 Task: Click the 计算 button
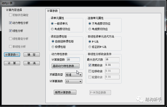(x=12, y=63)
